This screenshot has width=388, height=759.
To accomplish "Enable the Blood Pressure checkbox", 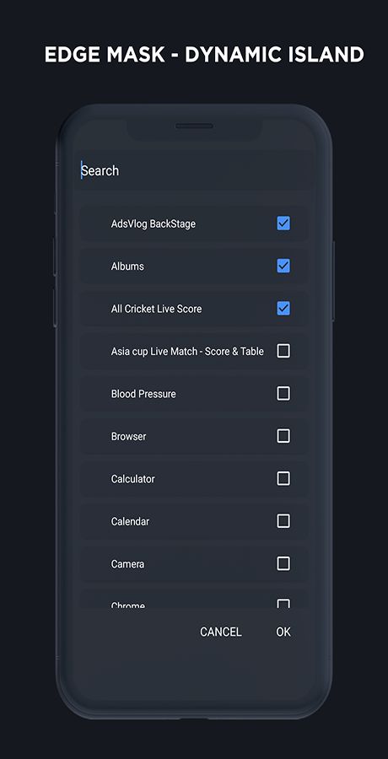I will point(283,394).
